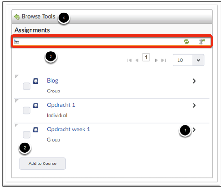Click the green back arrow icon beside Browse Tools
The height and width of the screenshot is (189, 224).
click(17, 17)
